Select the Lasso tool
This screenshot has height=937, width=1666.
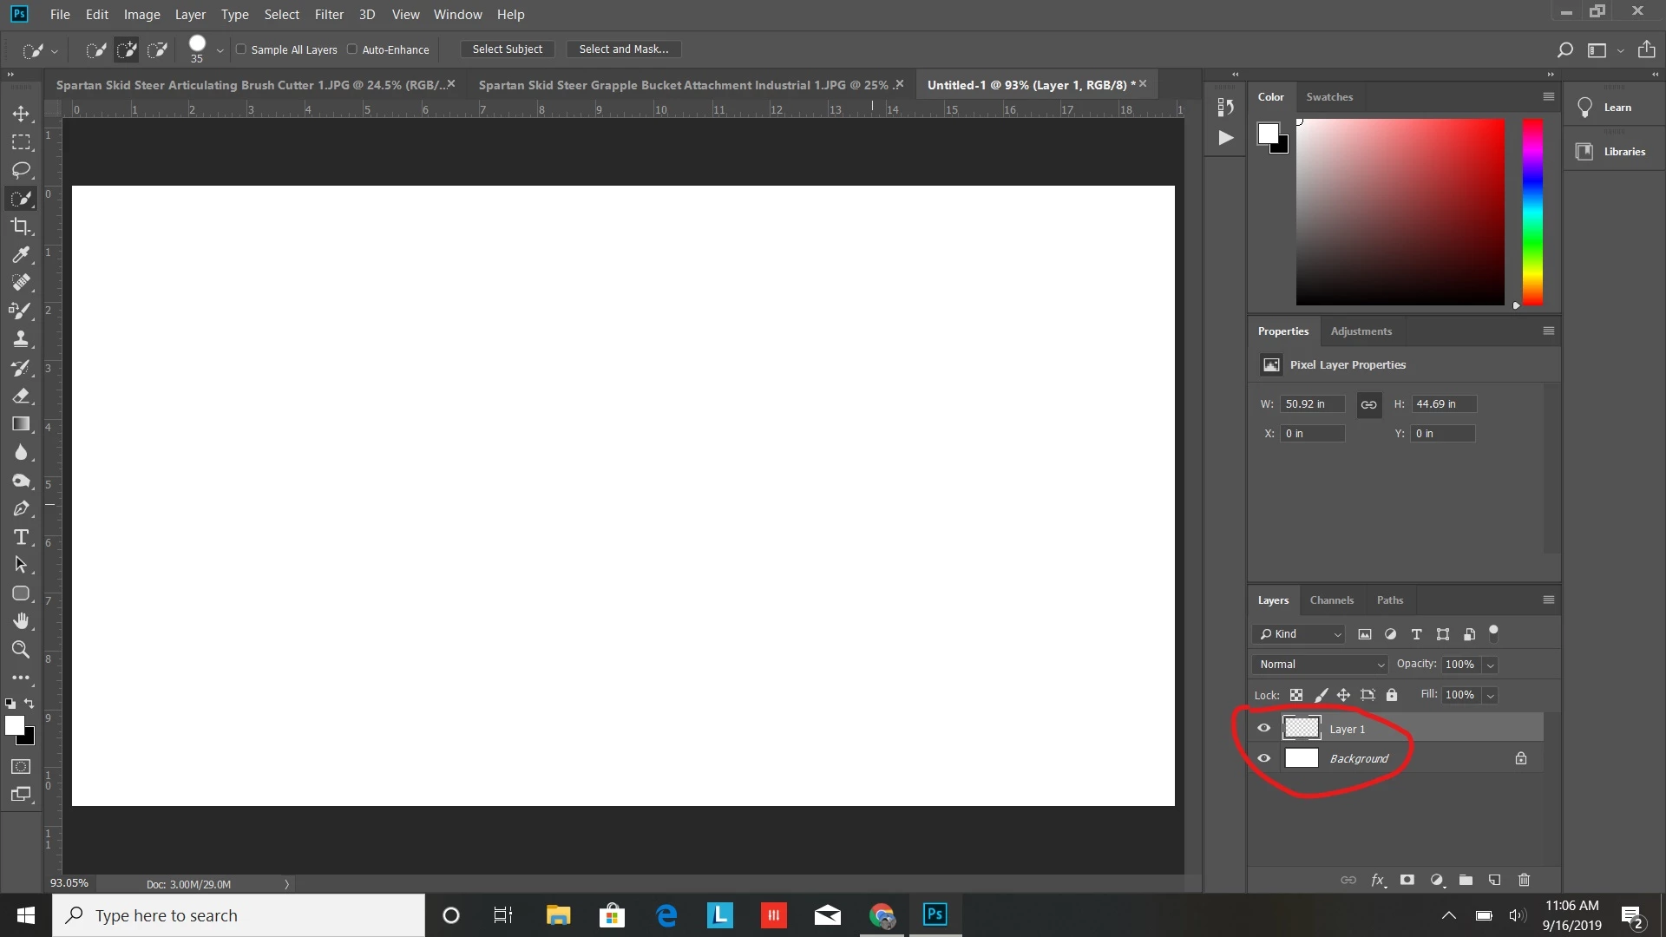pyautogui.click(x=21, y=170)
